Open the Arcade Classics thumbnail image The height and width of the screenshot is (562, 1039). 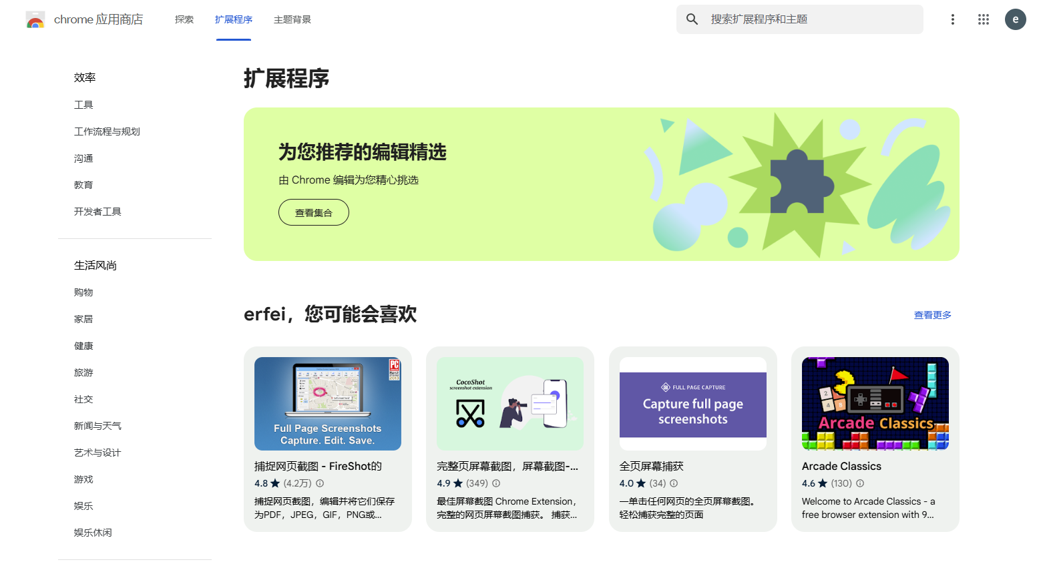click(x=875, y=404)
